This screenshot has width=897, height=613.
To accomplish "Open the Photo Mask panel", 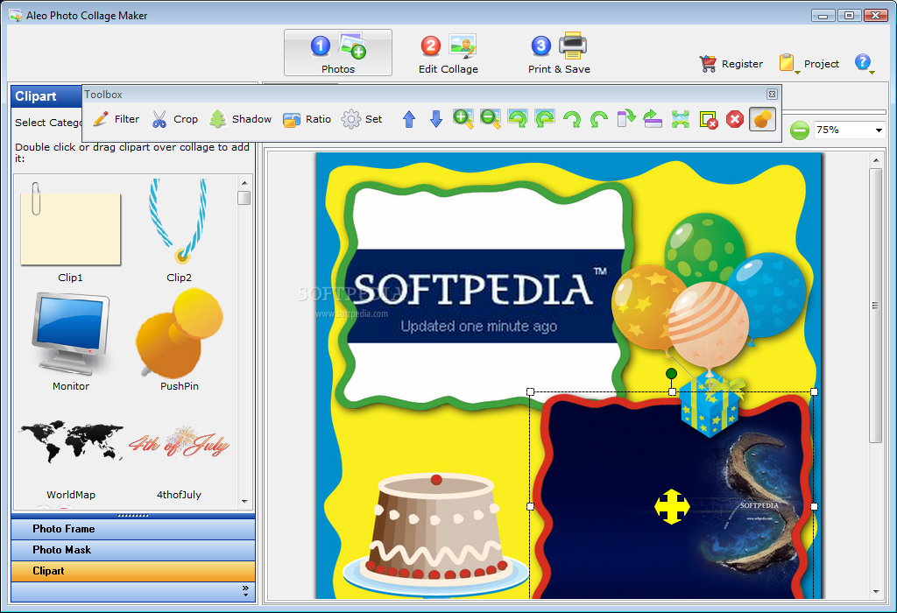I will 133,550.
